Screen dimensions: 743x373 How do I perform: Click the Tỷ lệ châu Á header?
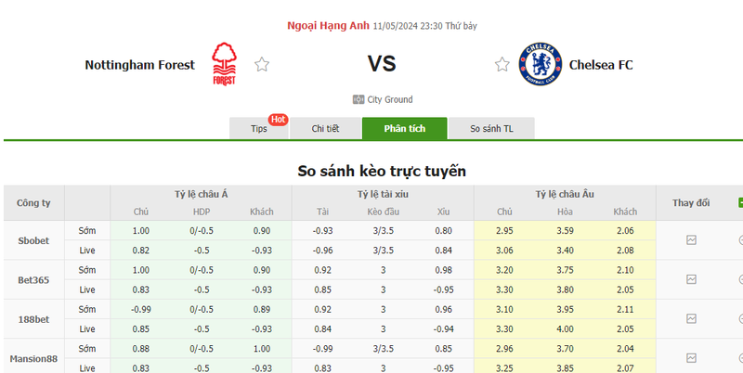point(201,194)
